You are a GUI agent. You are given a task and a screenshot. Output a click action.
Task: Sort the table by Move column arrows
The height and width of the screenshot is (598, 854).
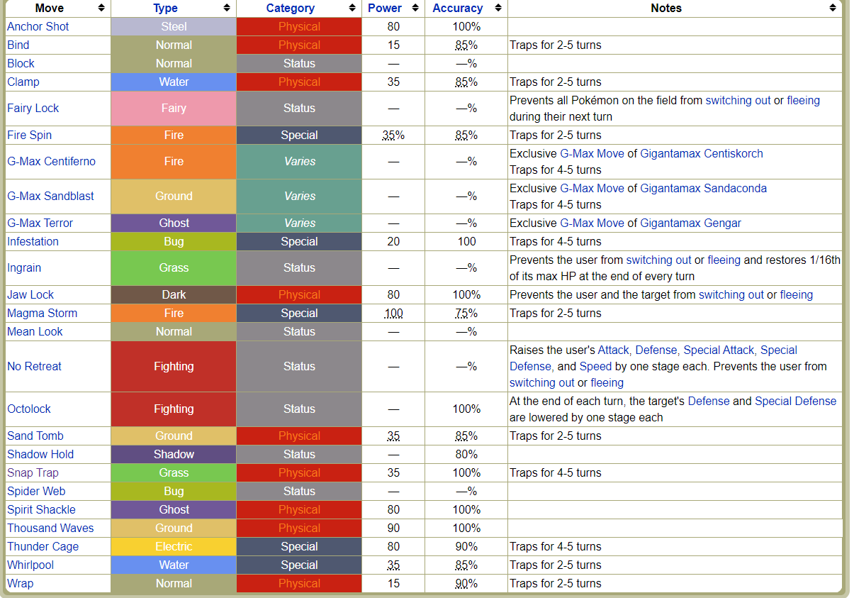(x=101, y=8)
